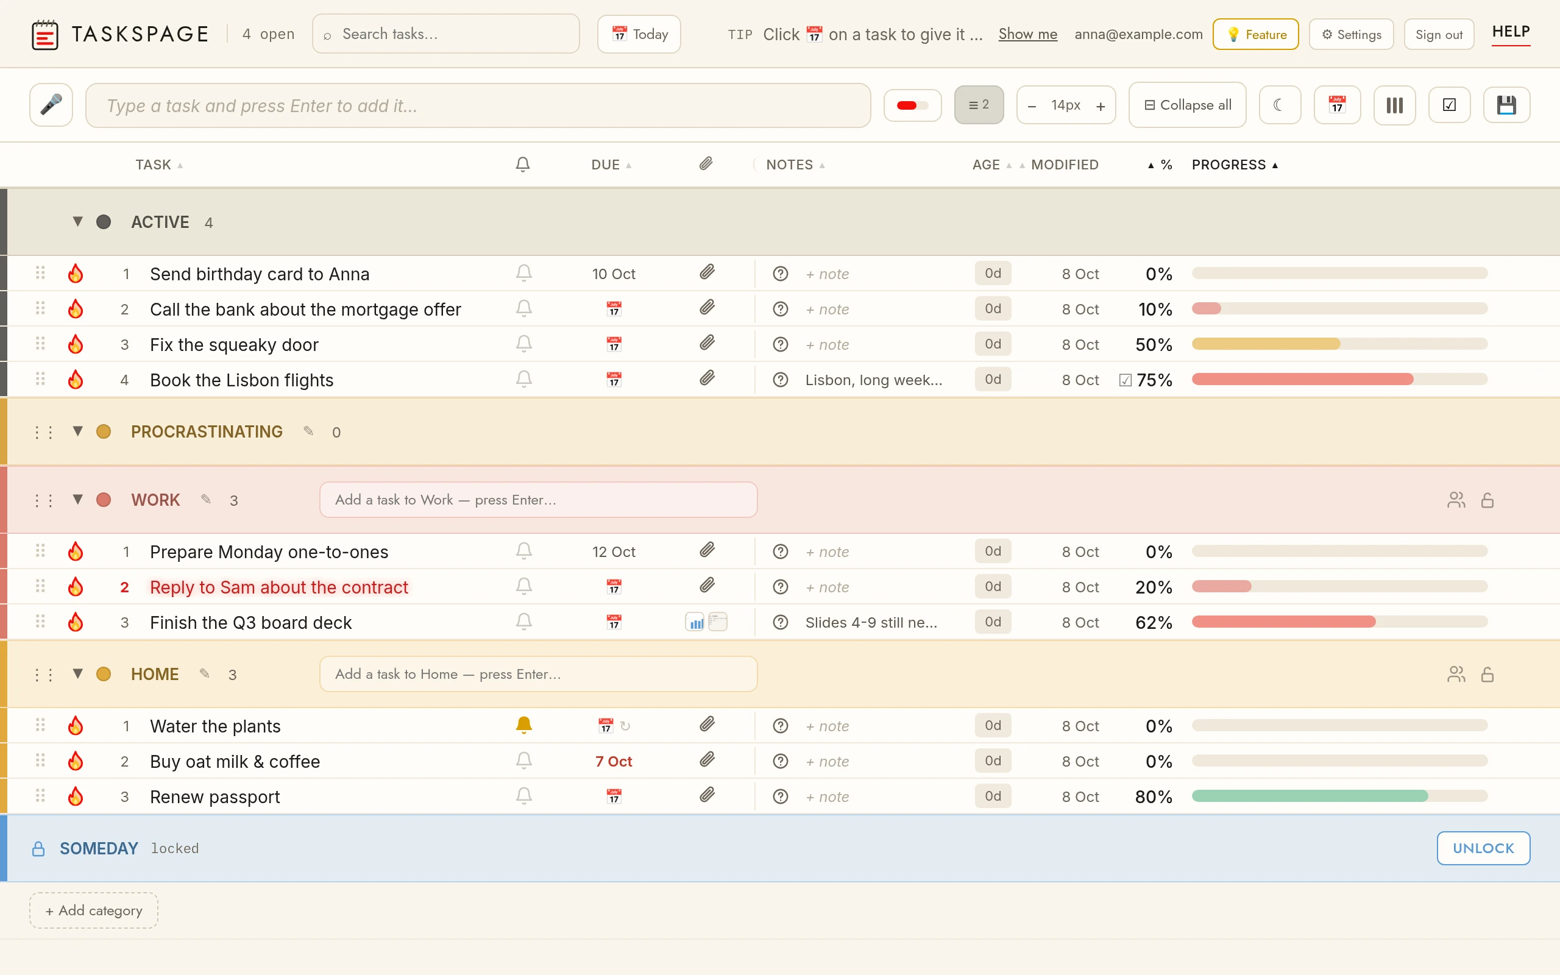Click progress bar of Fix the squeaky door

1339,344
